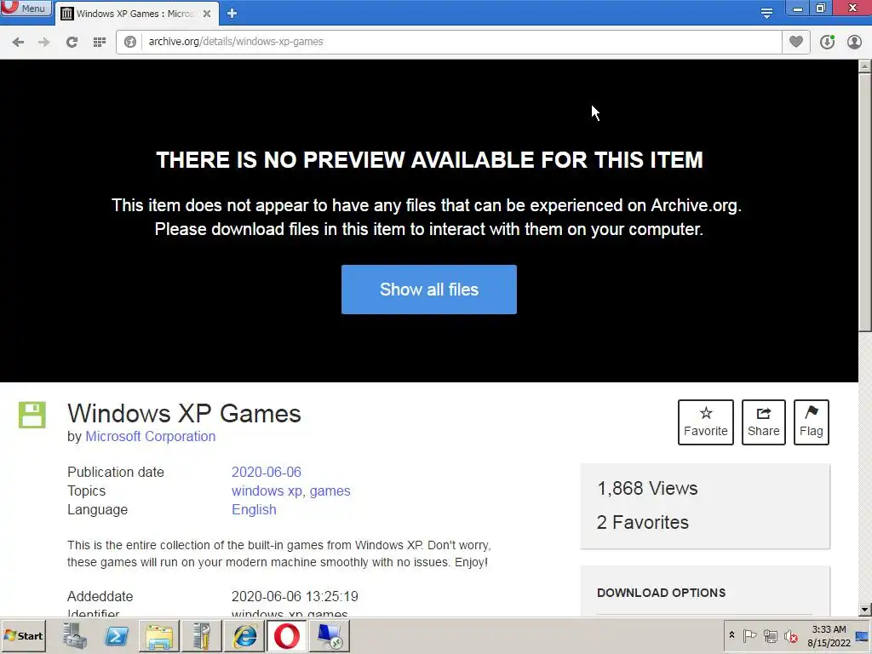This screenshot has height=654, width=872.
Task: Close the Windows XP Games tab
Action: [x=207, y=14]
